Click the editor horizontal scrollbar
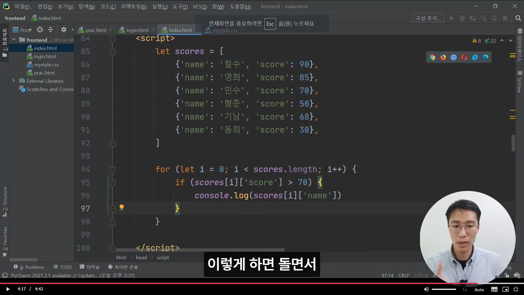524x295 pixels. tap(200, 250)
